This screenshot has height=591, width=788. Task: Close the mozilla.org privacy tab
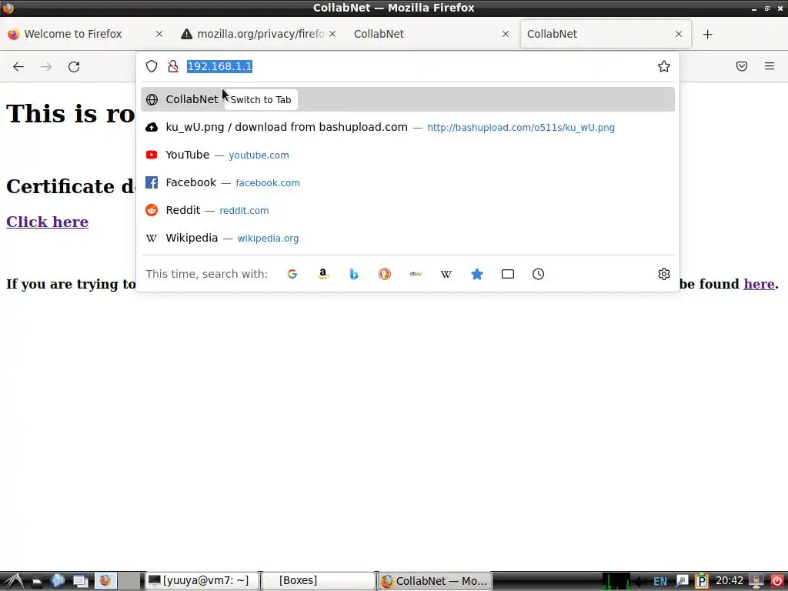coord(332,34)
